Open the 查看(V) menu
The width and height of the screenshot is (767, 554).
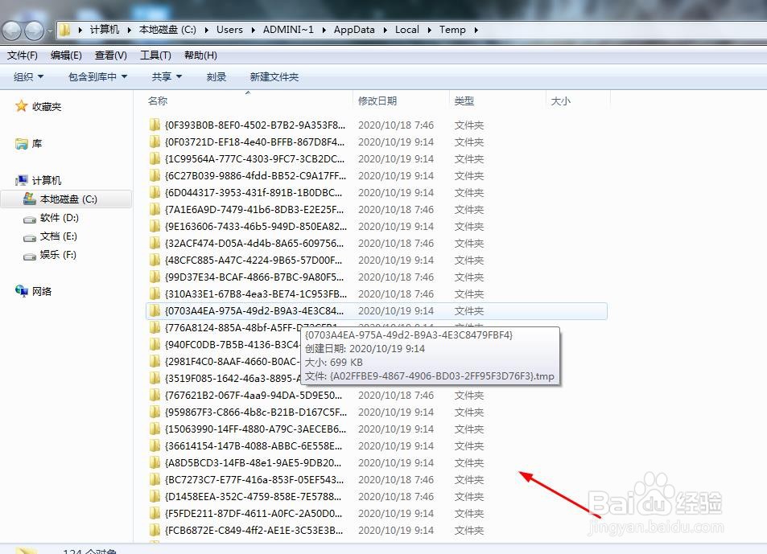110,55
